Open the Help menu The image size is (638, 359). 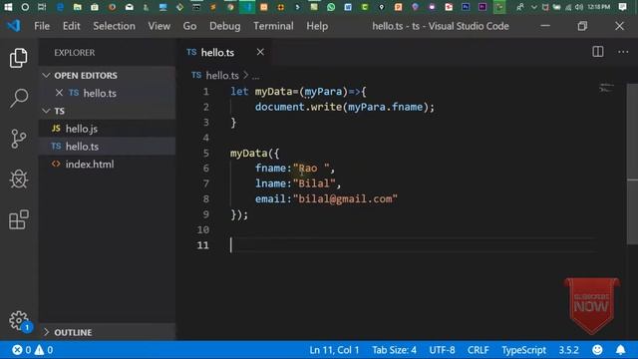317,26
